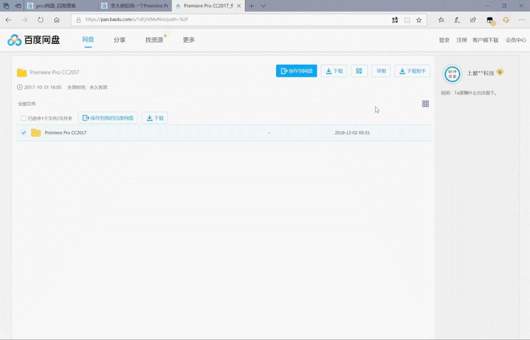Click the top 下载 button
The height and width of the screenshot is (340, 530).
pyautogui.click(x=334, y=71)
